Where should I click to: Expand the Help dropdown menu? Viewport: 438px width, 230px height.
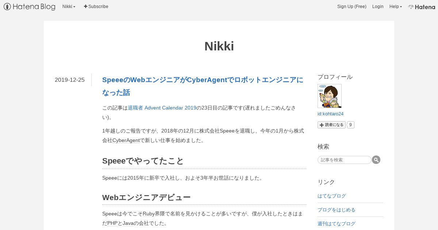[396, 7]
